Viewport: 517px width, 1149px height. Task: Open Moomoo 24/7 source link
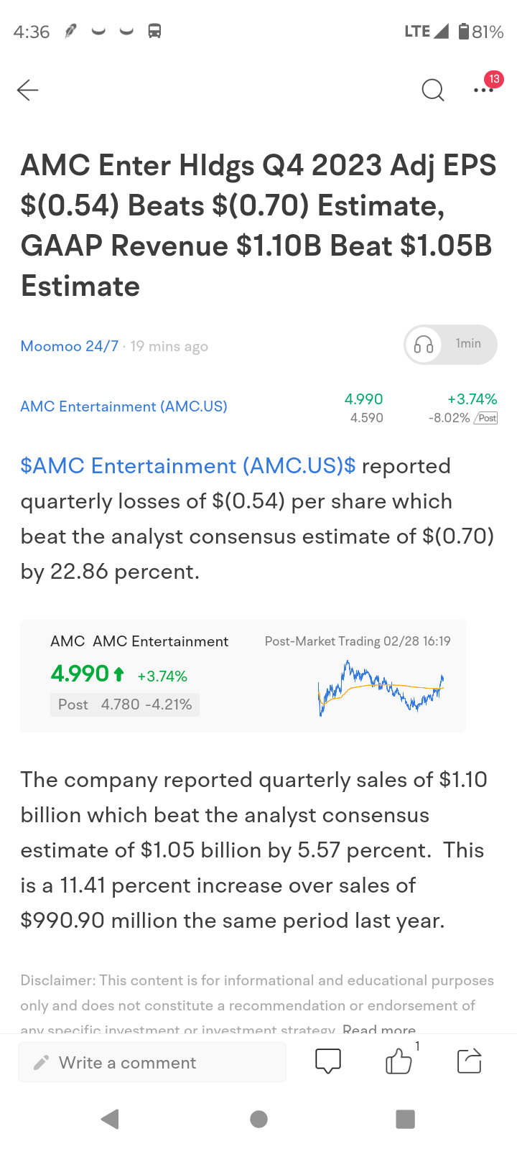(x=70, y=346)
